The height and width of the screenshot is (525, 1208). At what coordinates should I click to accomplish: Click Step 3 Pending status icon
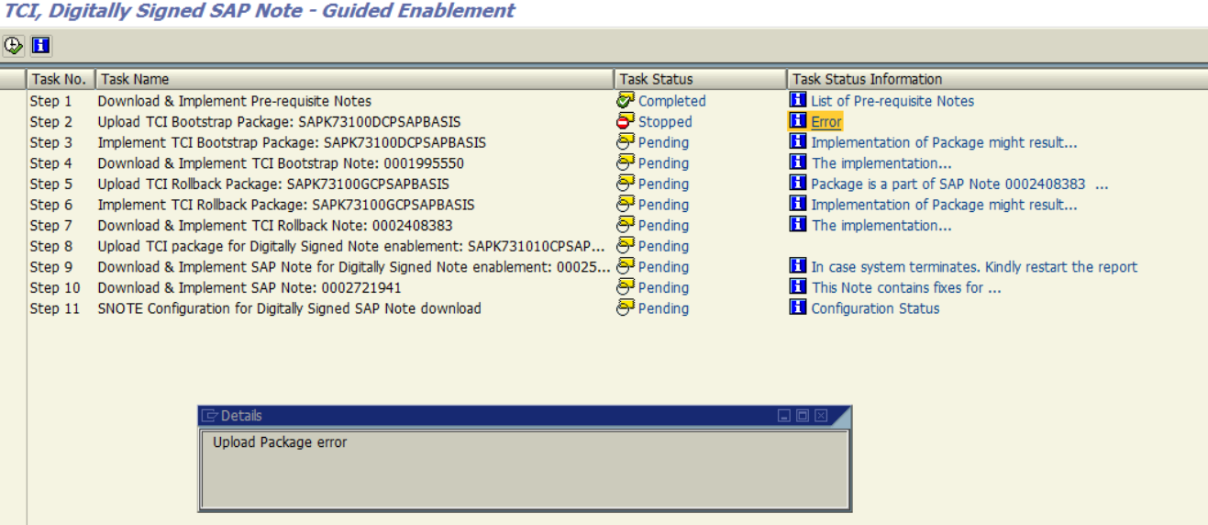coord(626,142)
